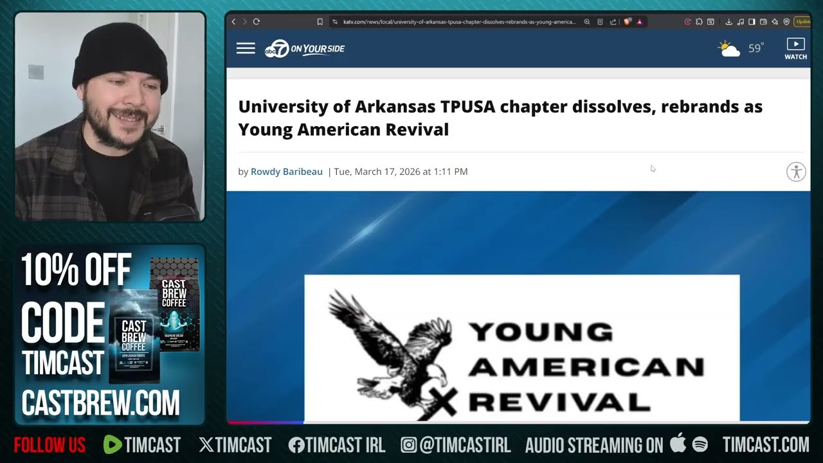The image size is (823, 463).
Task: Open the zoom level magnifier control
Action: (587, 22)
